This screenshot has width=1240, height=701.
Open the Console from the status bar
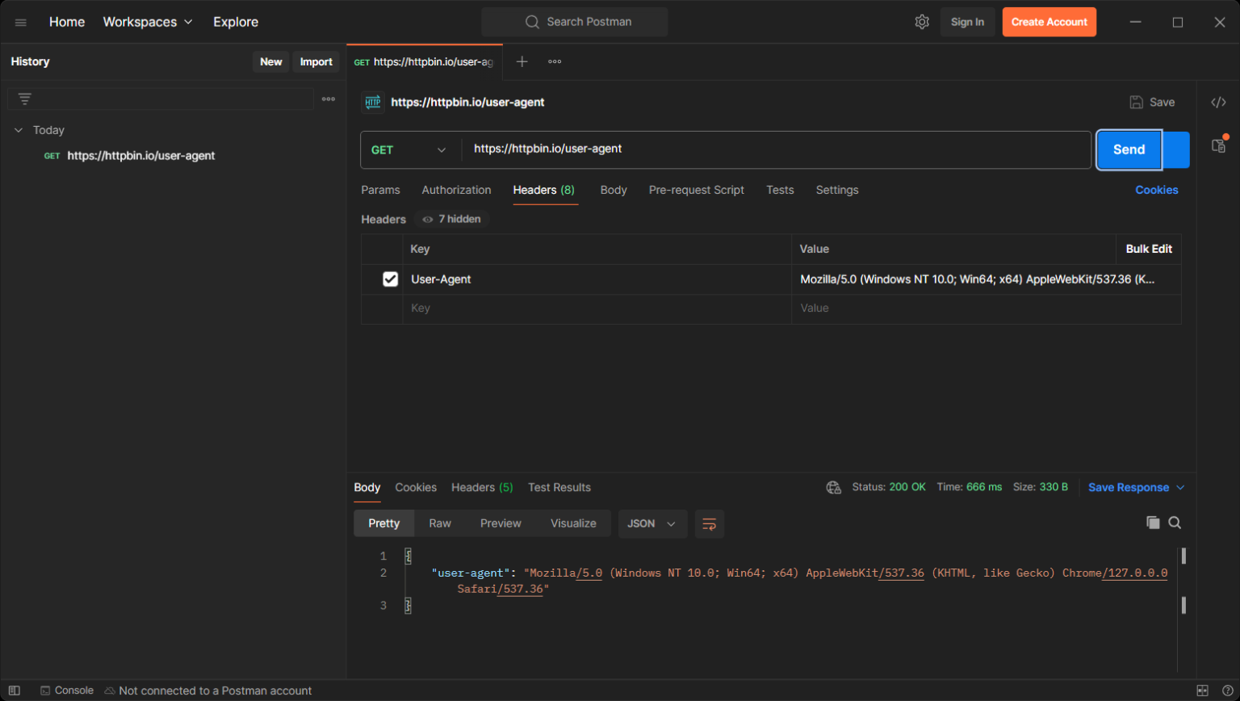tap(67, 691)
